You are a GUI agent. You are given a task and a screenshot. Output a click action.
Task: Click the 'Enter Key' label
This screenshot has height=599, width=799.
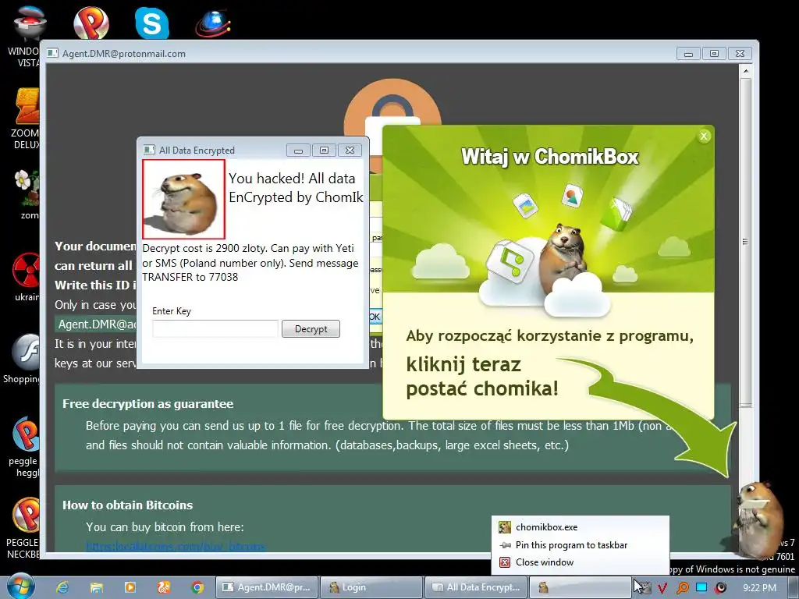[172, 311]
